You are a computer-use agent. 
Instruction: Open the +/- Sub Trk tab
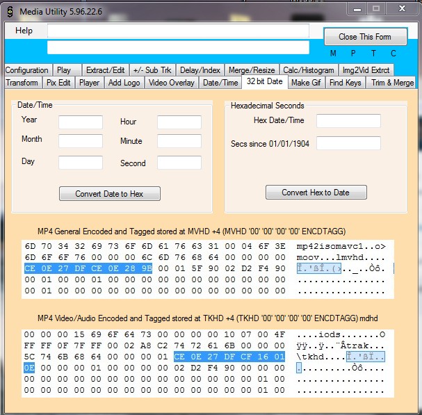(x=152, y=70)
